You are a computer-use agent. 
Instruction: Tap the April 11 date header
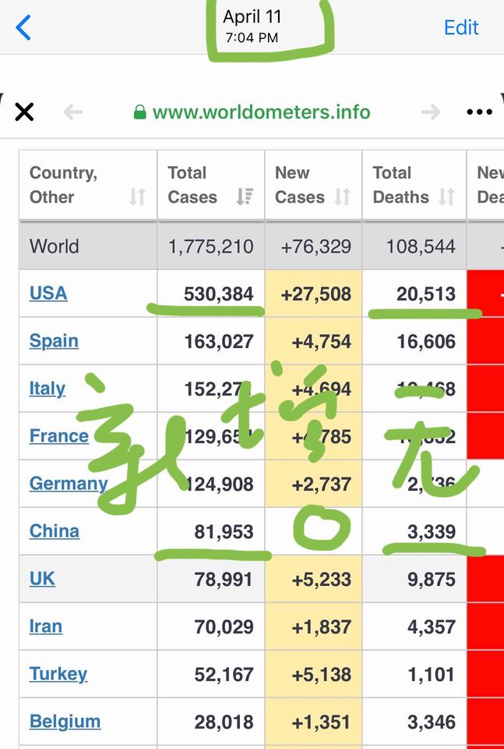[x=252, y=17]
